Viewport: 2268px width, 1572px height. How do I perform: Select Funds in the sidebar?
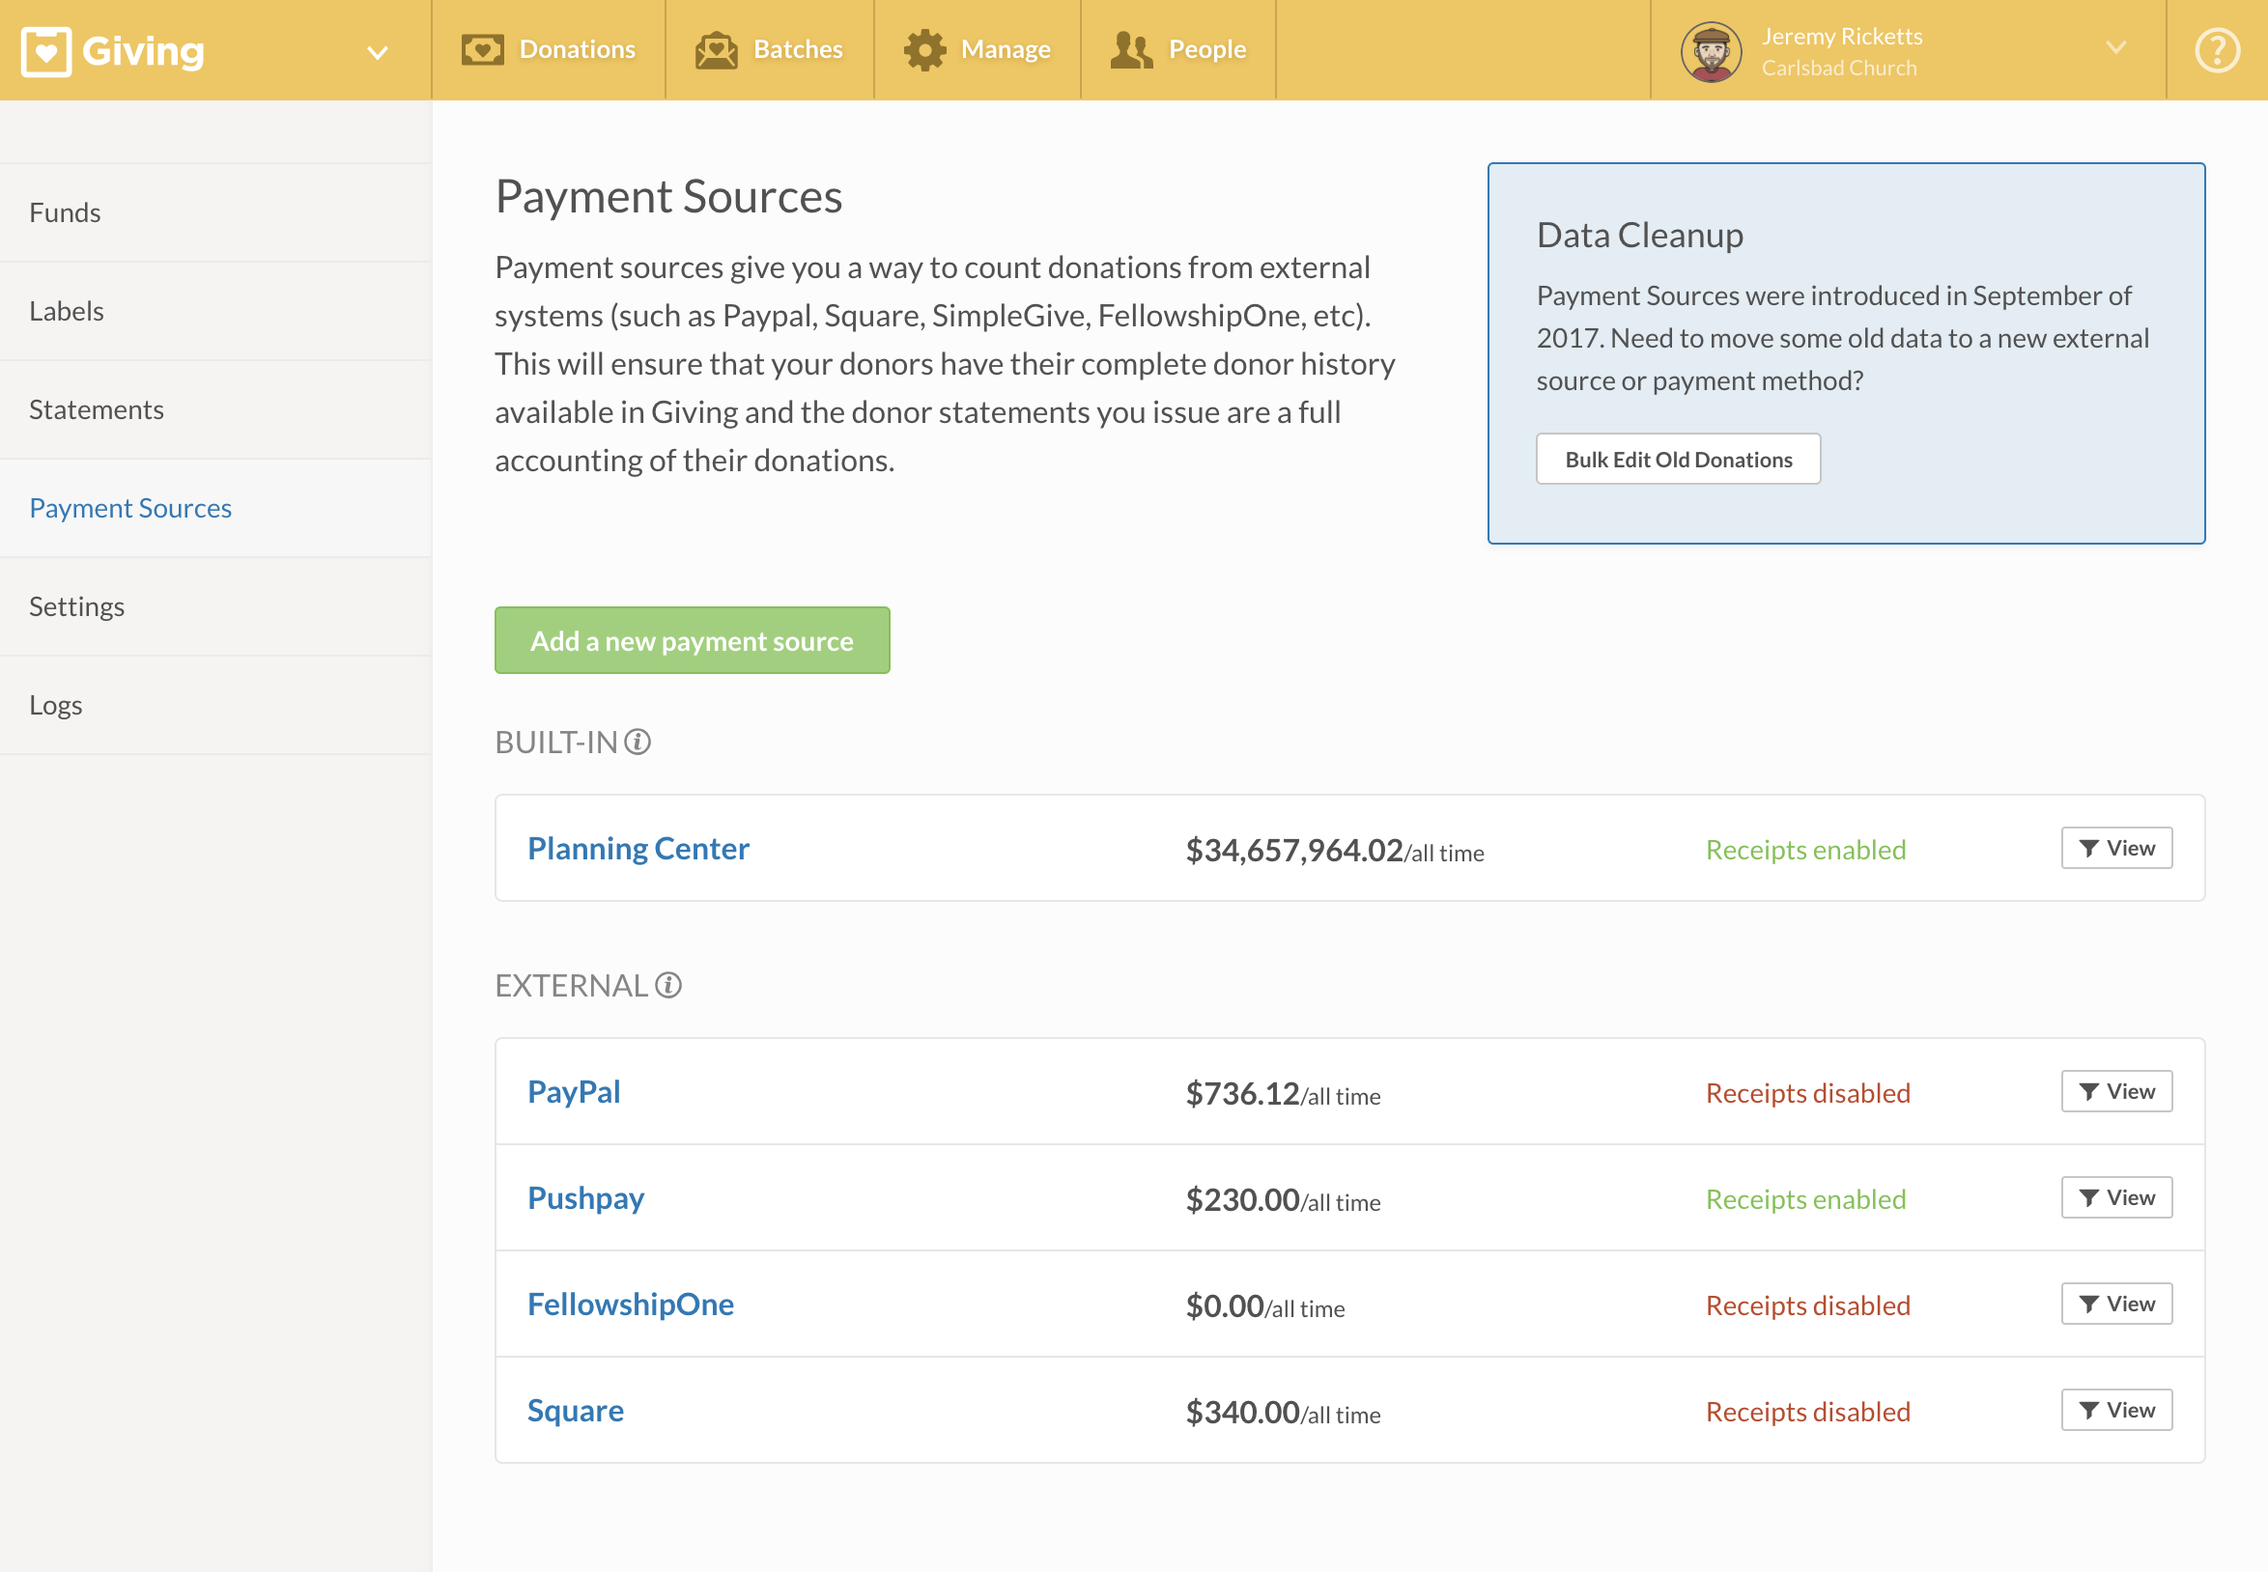coord(65,212)
